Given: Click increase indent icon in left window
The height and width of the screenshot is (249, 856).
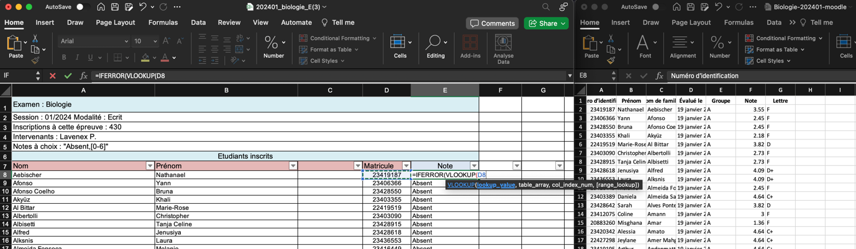Looking at the screenshot, I should (215, 61).
